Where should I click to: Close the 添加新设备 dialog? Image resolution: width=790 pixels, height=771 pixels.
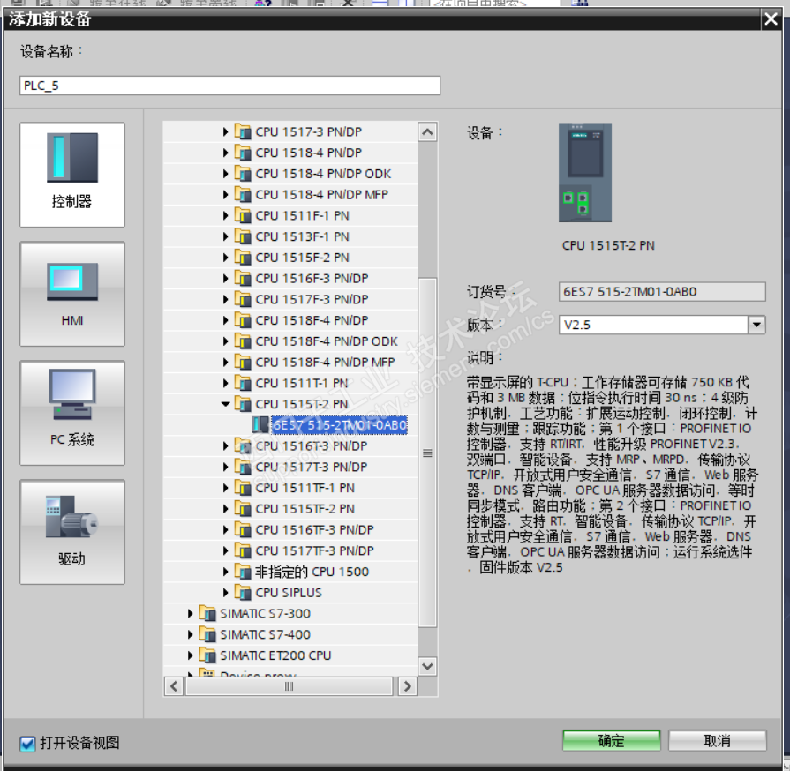tap(771, 19)
